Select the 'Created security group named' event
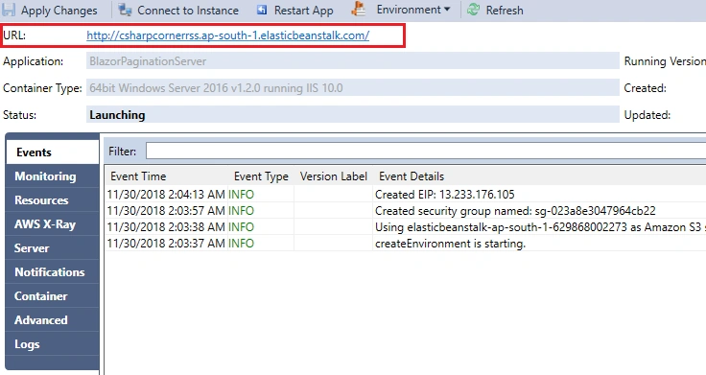Viewport: 706px width, 375px height. 515,211
